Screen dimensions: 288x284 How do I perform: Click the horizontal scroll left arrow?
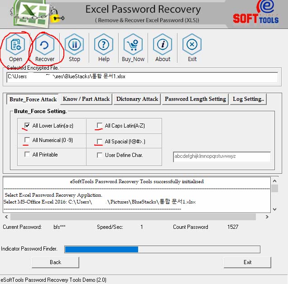coord(7,217)
